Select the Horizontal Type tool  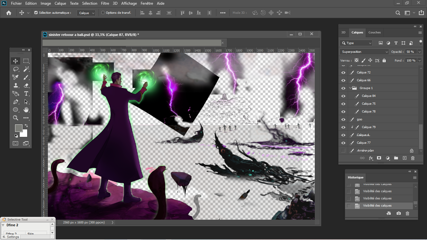tap(26, 93)
